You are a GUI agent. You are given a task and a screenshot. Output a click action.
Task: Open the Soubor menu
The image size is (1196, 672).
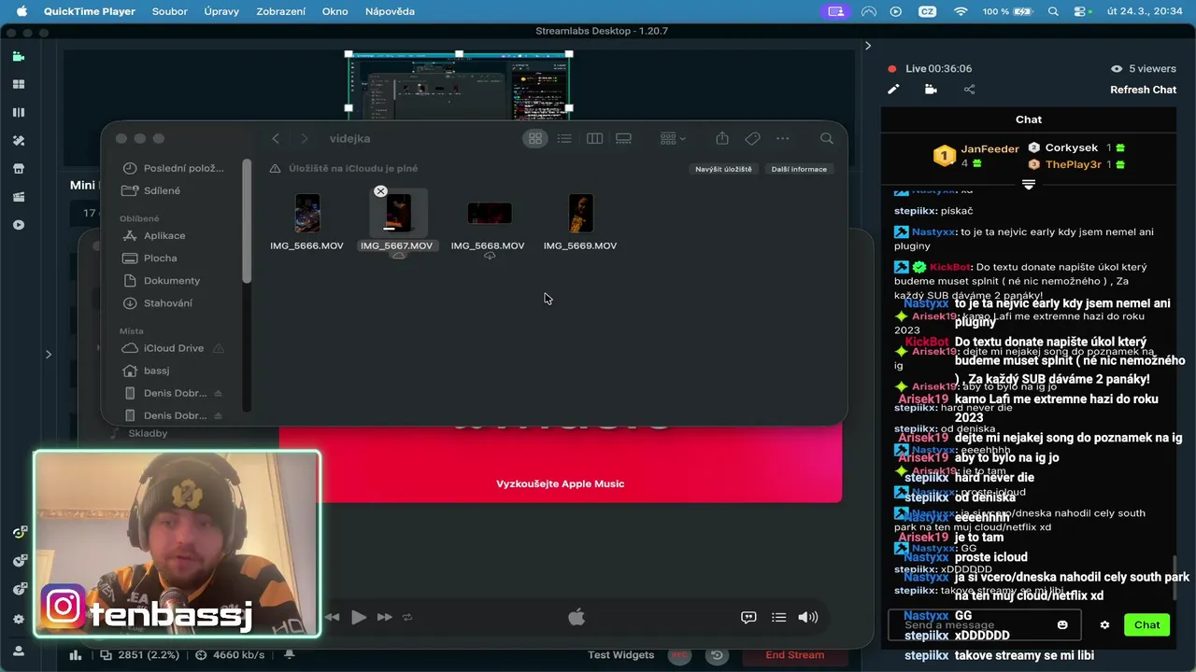pyautogui.click(x=170, y=11)
